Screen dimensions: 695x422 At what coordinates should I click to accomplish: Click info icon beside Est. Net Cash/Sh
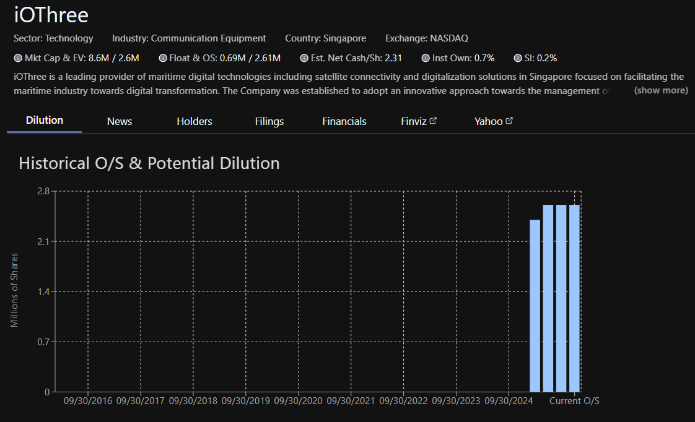point(304,58)
